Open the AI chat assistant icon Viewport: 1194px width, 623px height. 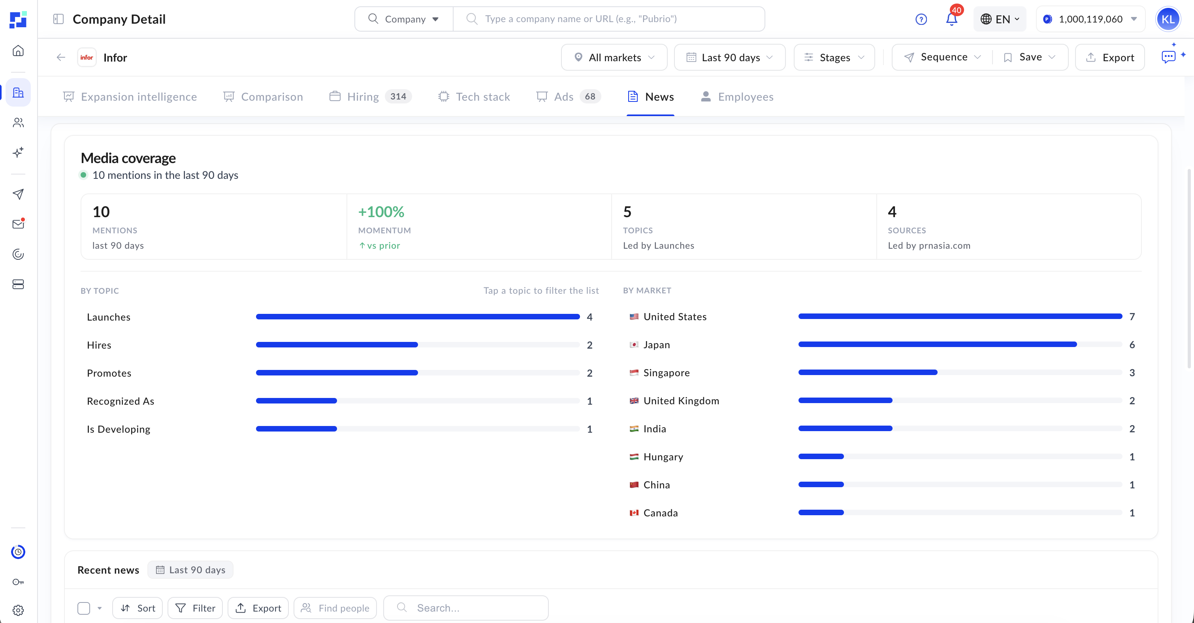[1168, 56]
